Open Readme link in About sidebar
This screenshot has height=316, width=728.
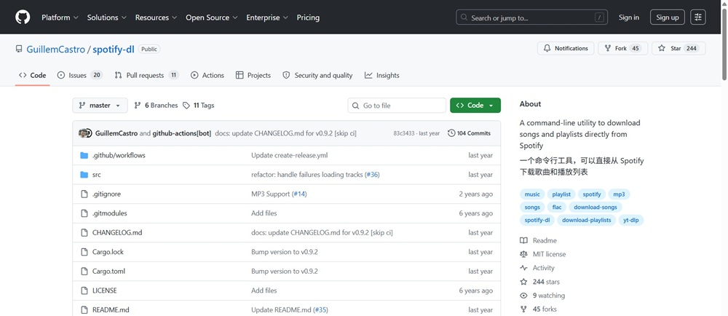click(539, 240)
